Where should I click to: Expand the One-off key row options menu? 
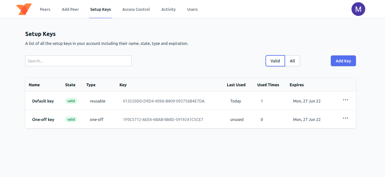click(x=345, y=118)
